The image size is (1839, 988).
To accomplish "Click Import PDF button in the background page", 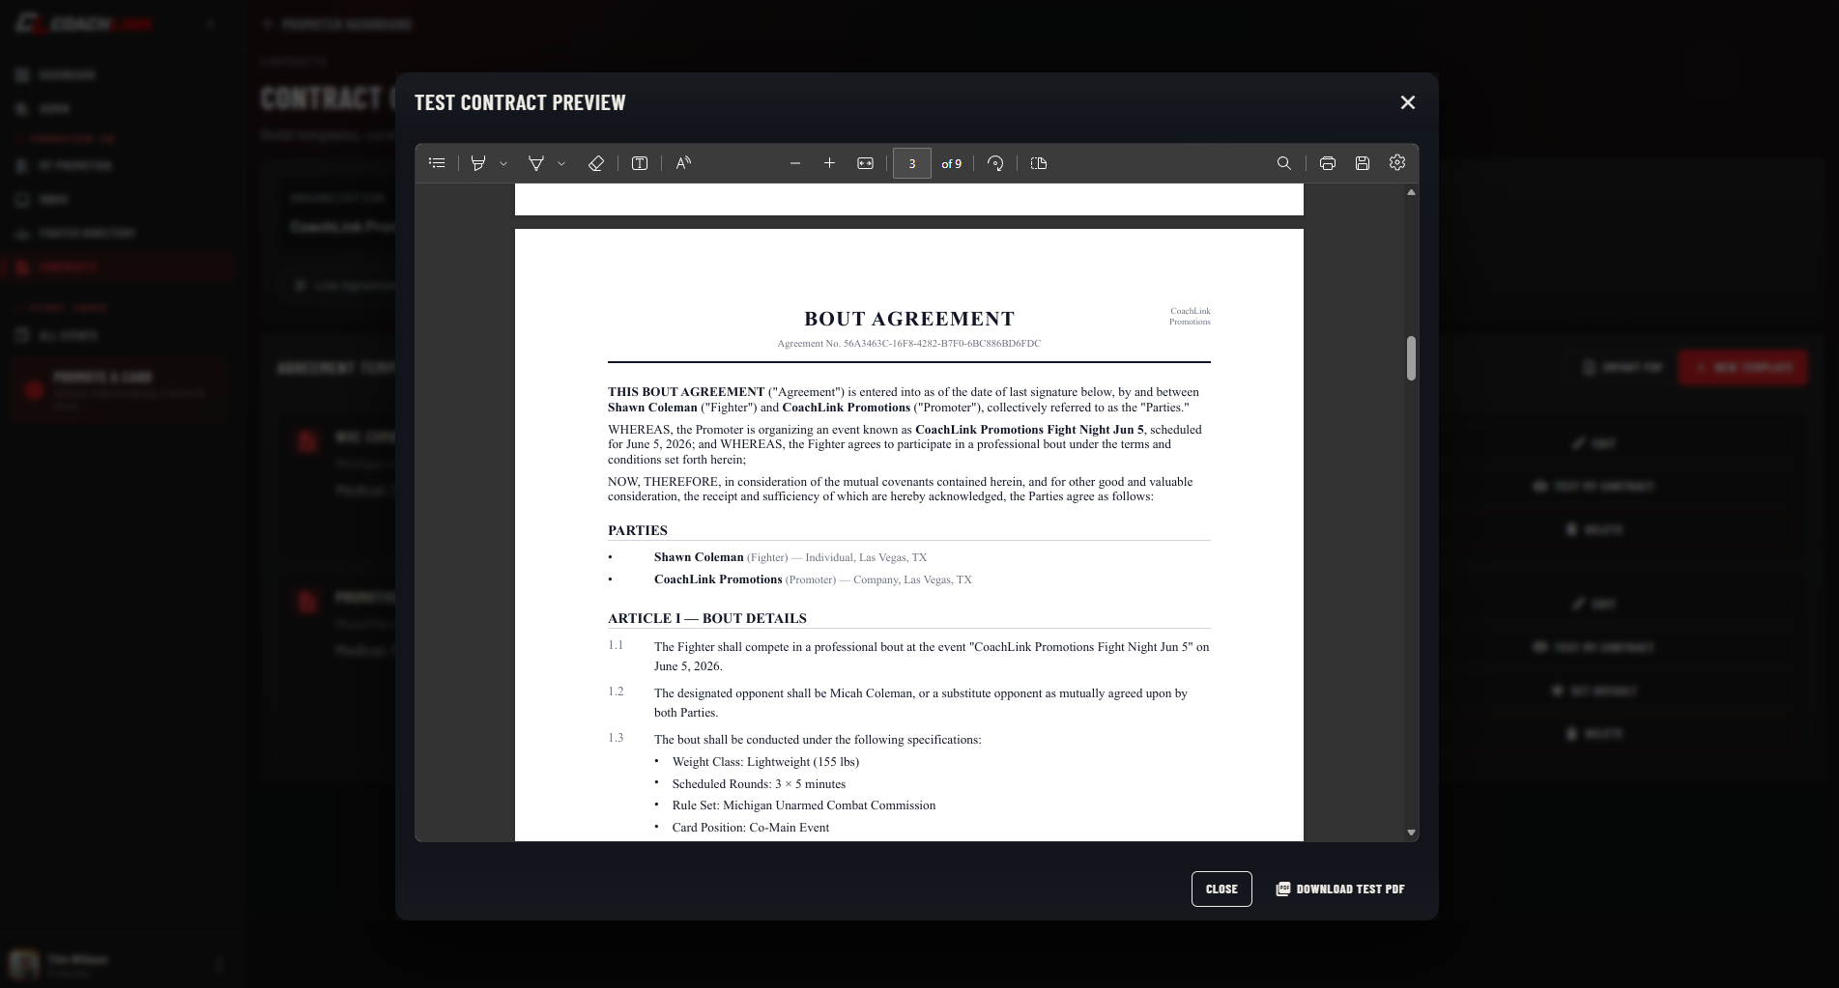I will 1623,368.
